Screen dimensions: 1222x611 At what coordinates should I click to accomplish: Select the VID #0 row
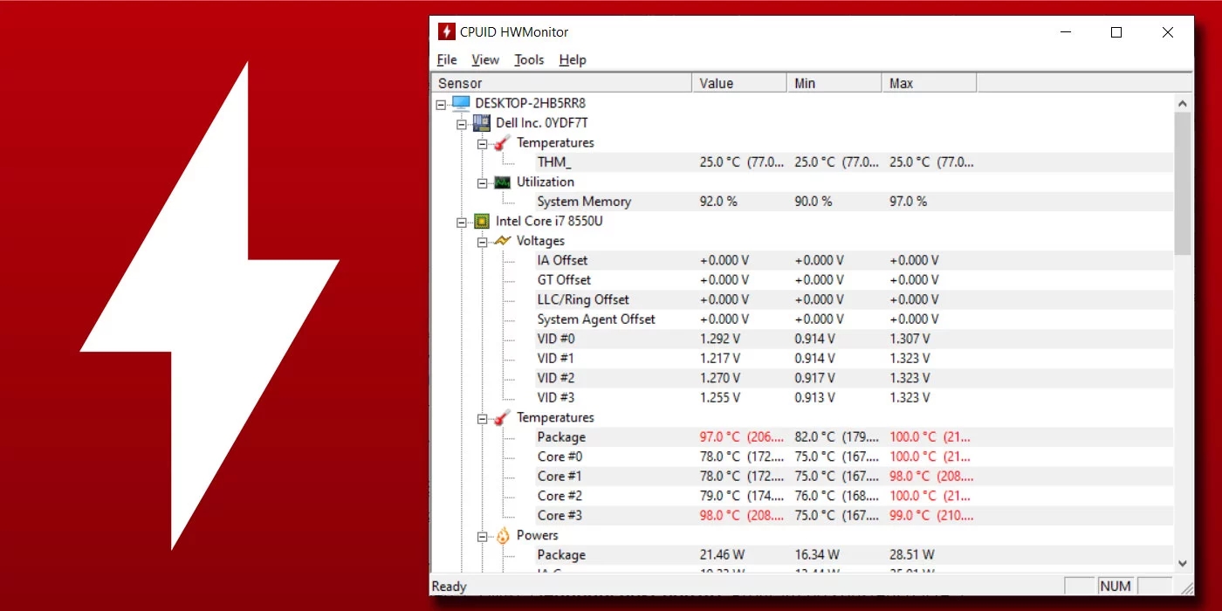pos(854,339)
